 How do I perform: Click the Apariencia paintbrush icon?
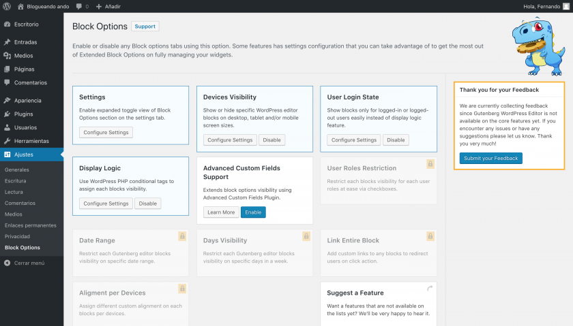pyautogui.click(x=7, y=100)
